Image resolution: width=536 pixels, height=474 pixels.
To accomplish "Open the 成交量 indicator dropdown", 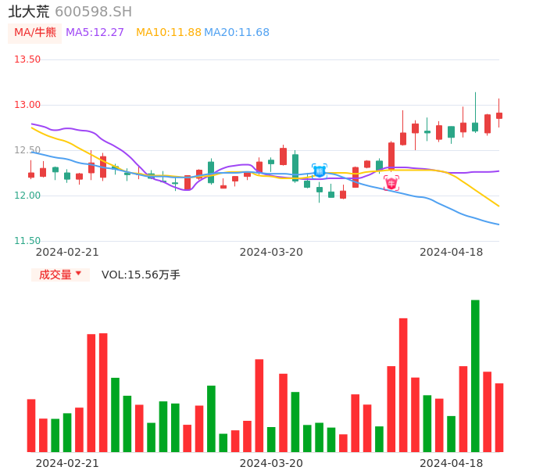I will [60, 275].
